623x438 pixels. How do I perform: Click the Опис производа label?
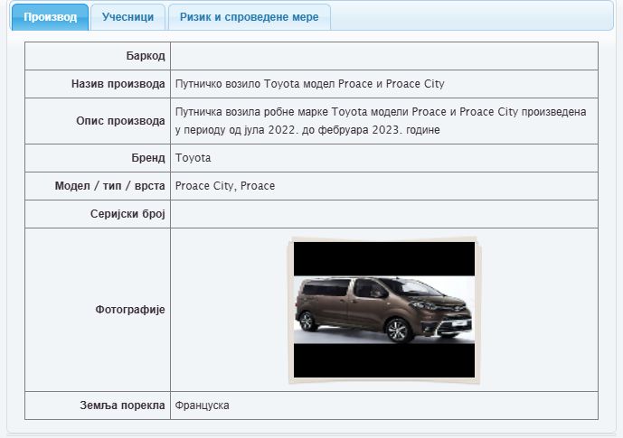point(120,121)
